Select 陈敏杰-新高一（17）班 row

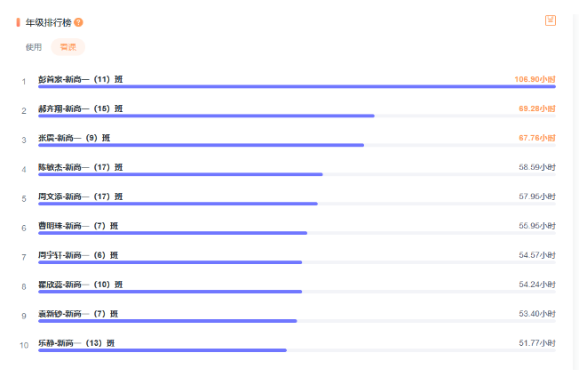pyautogui.click(x=81, y=167)
